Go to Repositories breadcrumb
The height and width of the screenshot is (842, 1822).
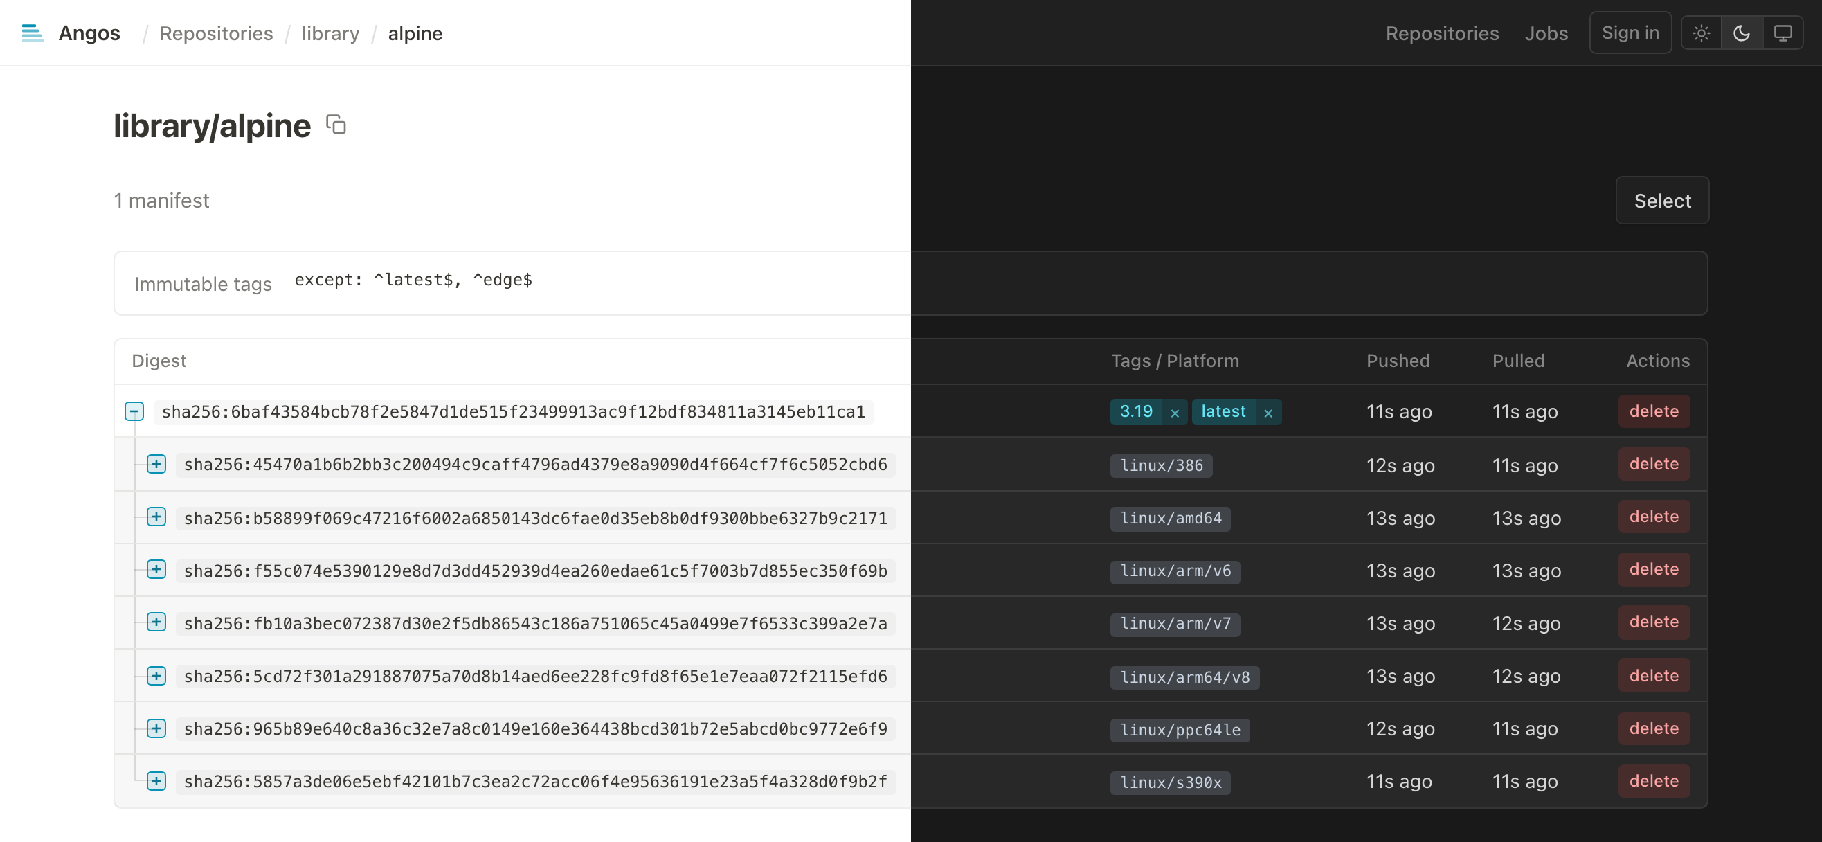click(x=217, y=33)
